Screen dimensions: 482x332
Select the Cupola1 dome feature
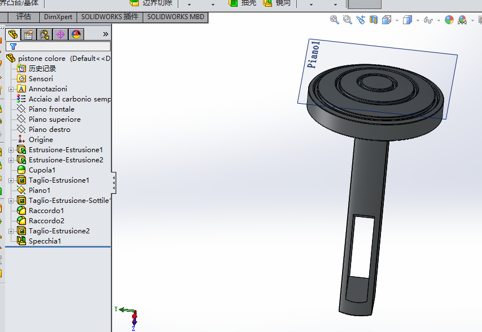point(36,170)
